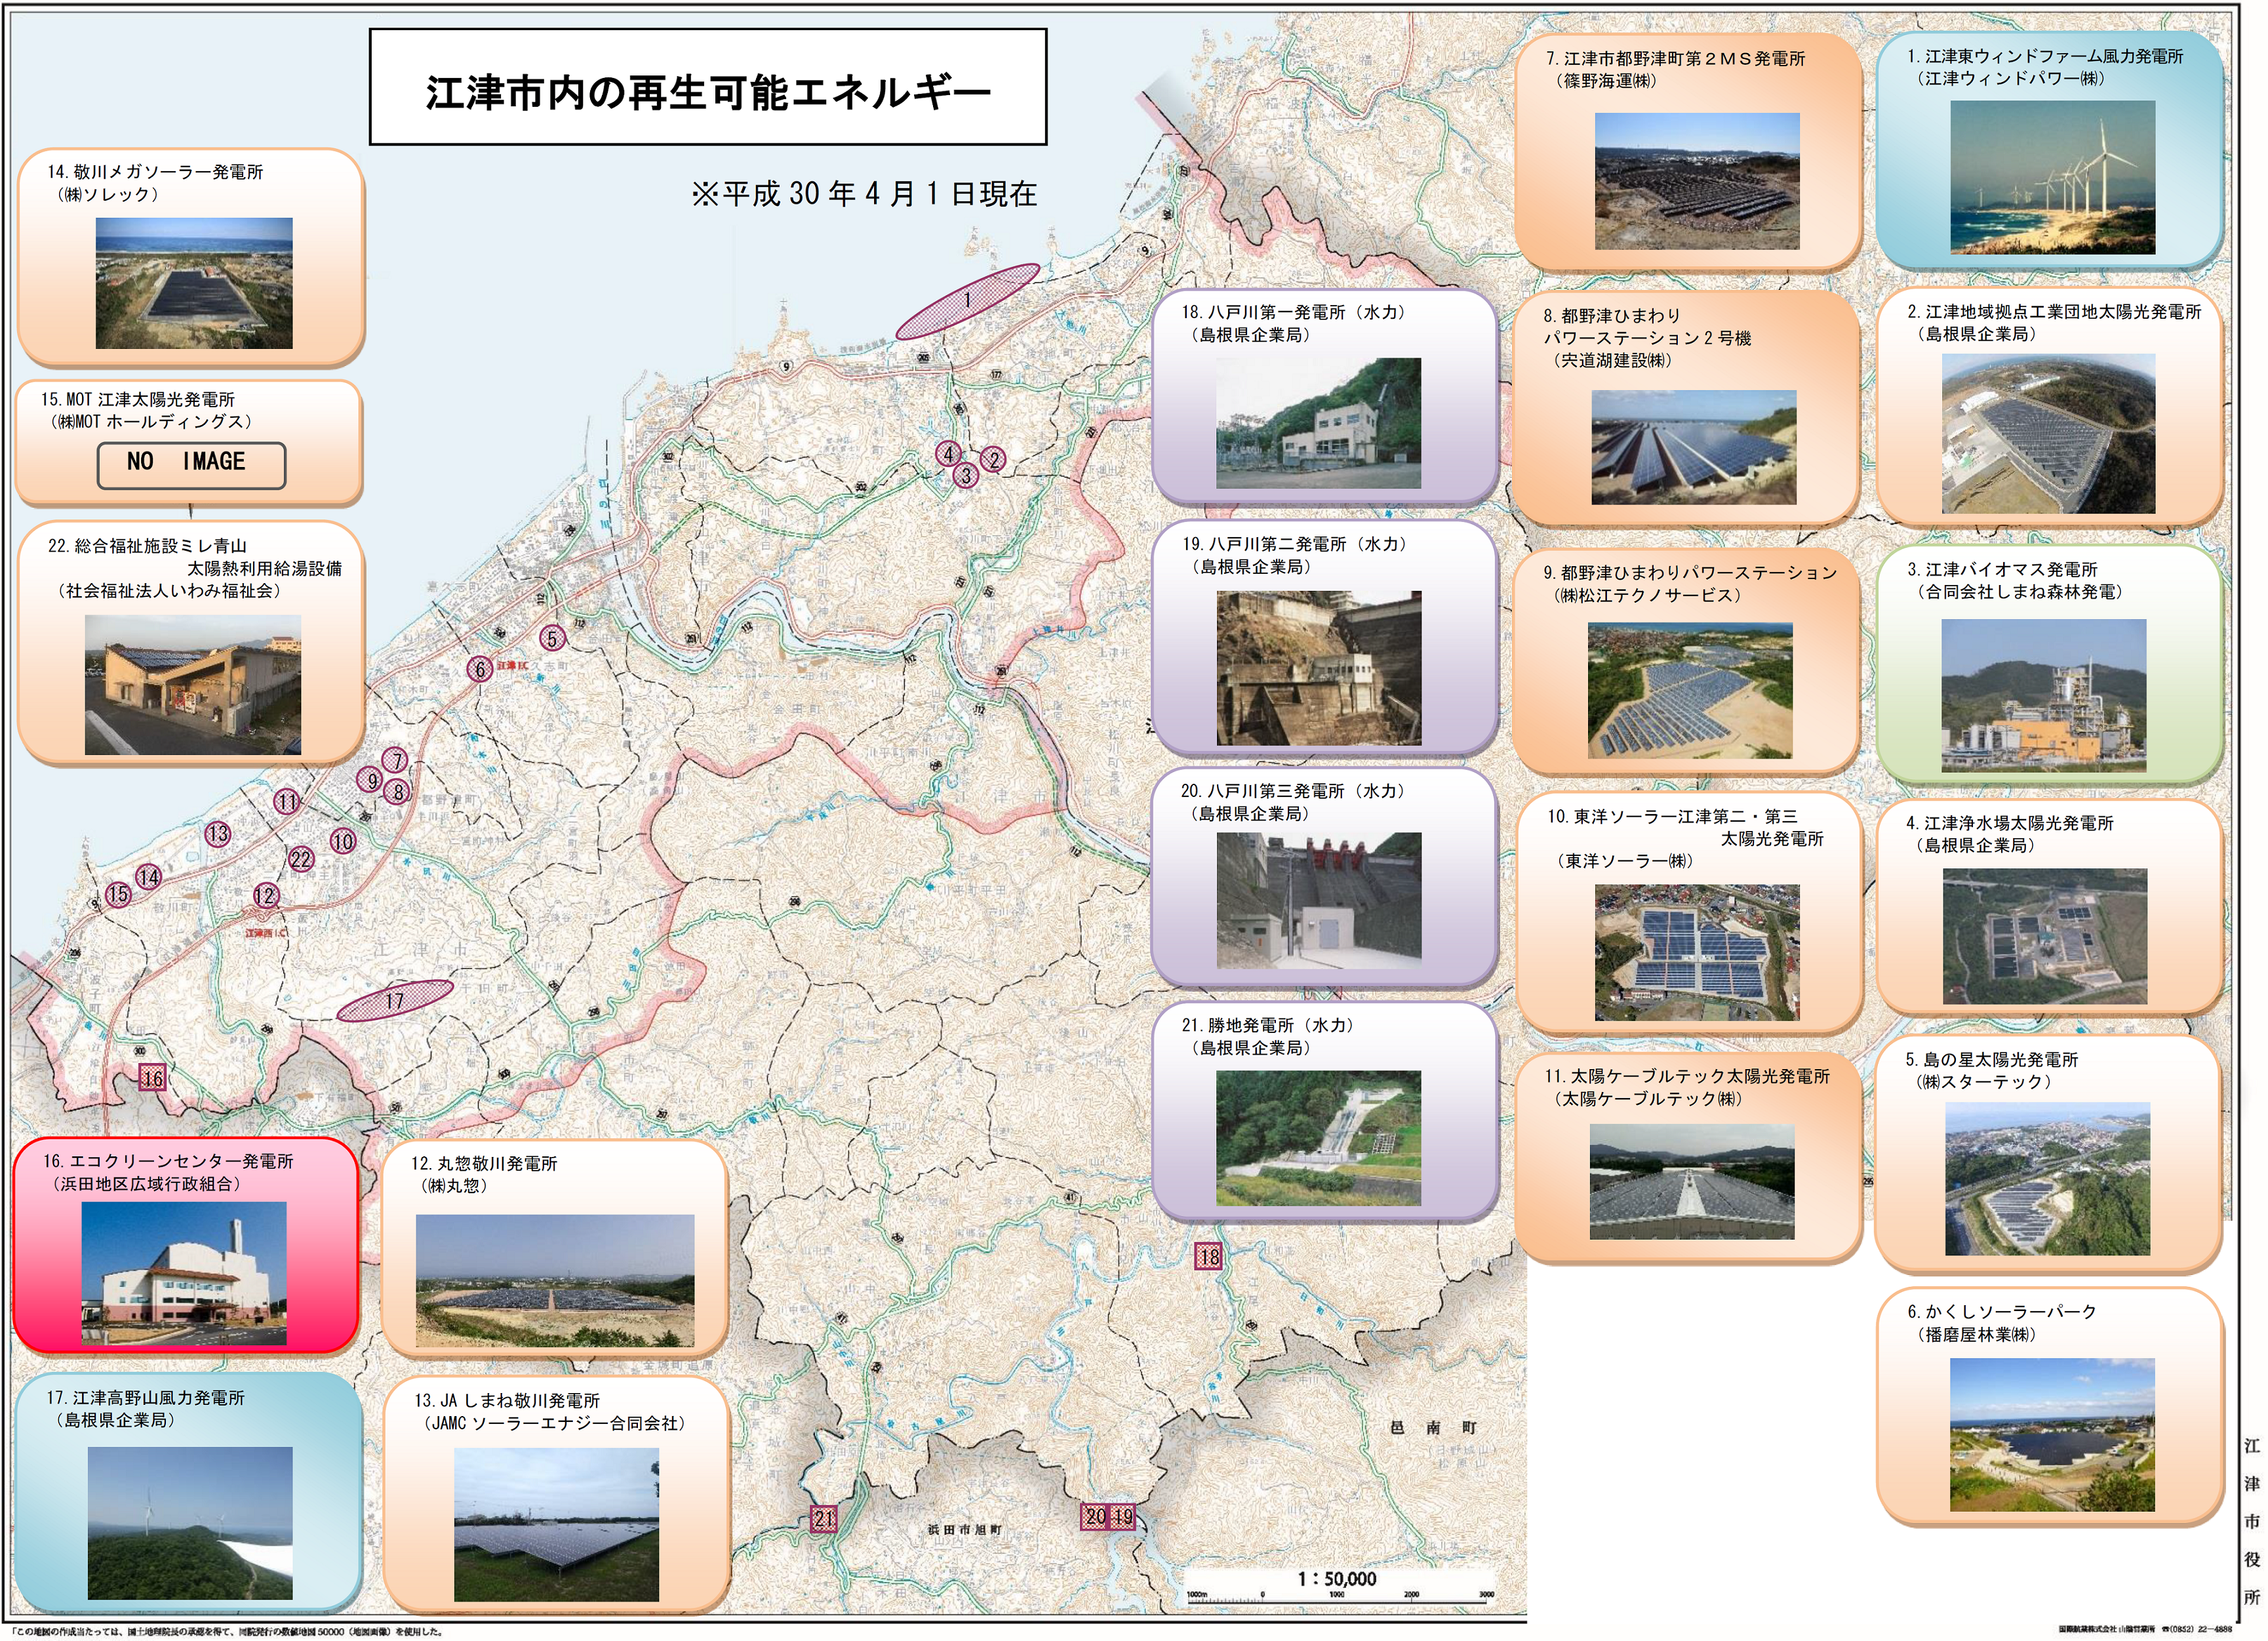The image size is (2268, 1641).
Task: Pick map marker circle 7
Action: coord(397,761)
